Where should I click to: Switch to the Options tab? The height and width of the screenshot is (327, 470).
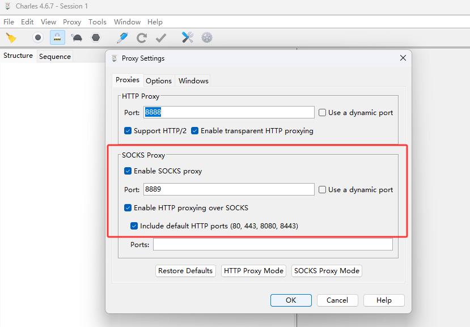pyautogui.click(x=159, y=81)
